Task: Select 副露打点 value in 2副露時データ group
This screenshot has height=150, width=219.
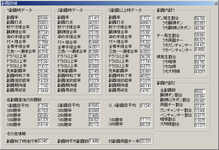Action: [x=95, y=23]
